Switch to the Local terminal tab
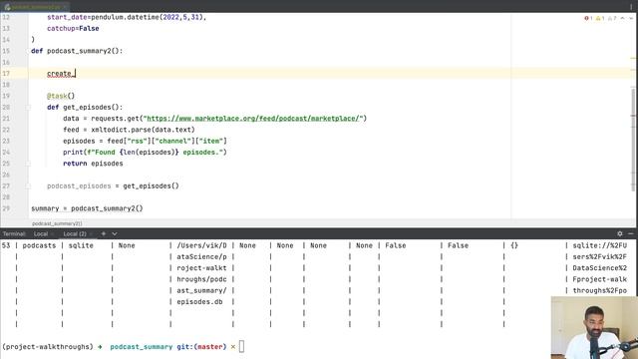 [41, 233]
